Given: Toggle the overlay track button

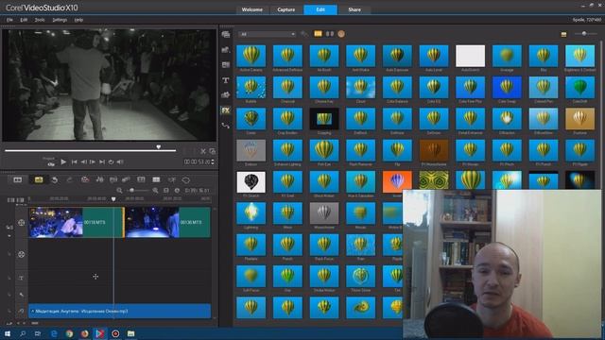Looking at the screenshot, I should tap(21, 254).
